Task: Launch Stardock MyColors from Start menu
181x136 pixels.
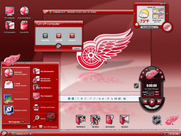Action: pos(16,99)
